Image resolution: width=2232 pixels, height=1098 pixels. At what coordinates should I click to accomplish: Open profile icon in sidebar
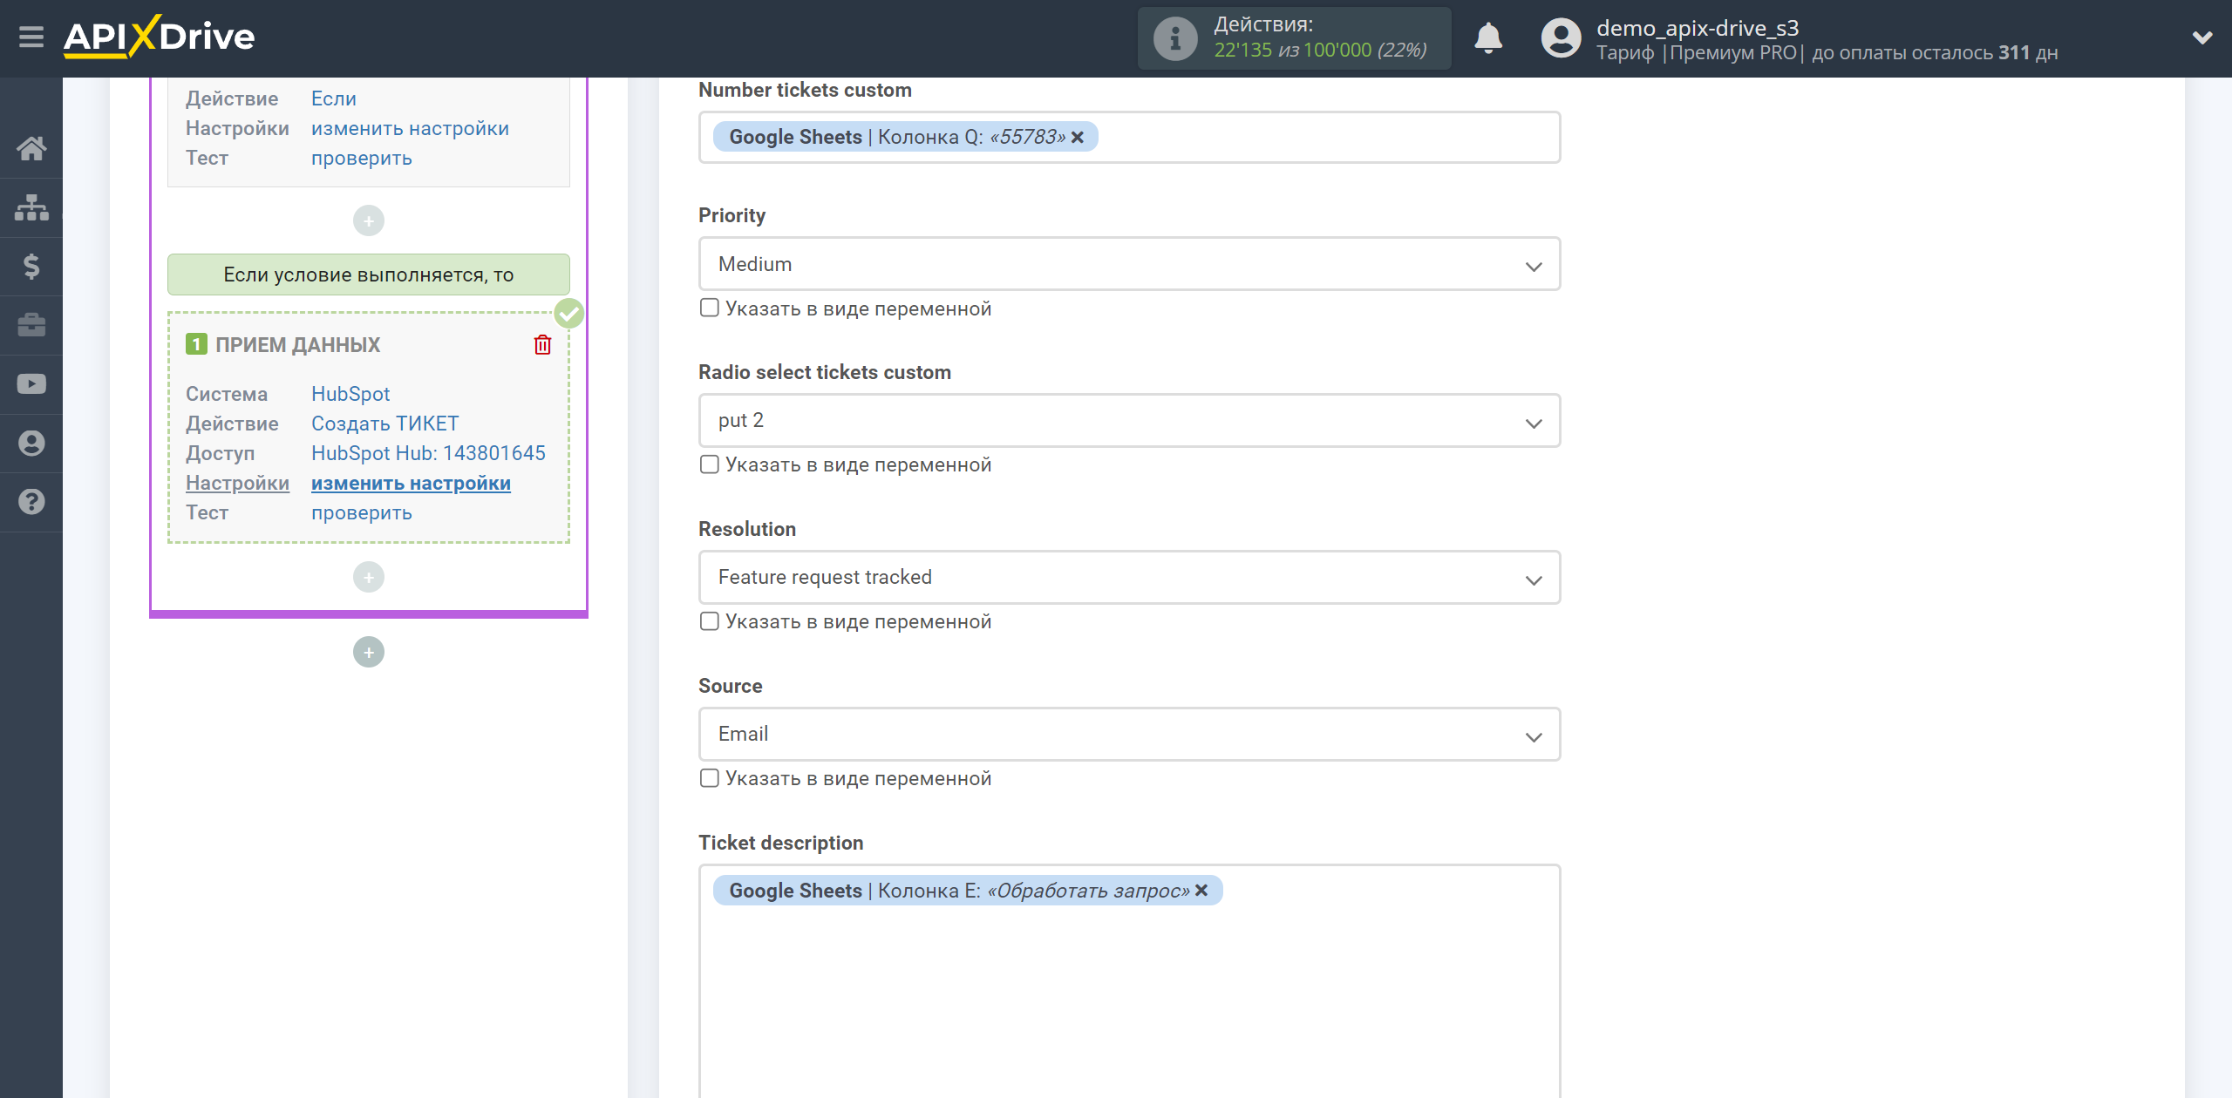(x=31, y=443)
